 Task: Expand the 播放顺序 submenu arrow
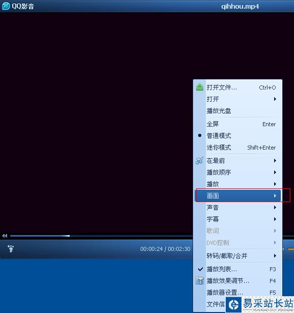coord(275,172)
